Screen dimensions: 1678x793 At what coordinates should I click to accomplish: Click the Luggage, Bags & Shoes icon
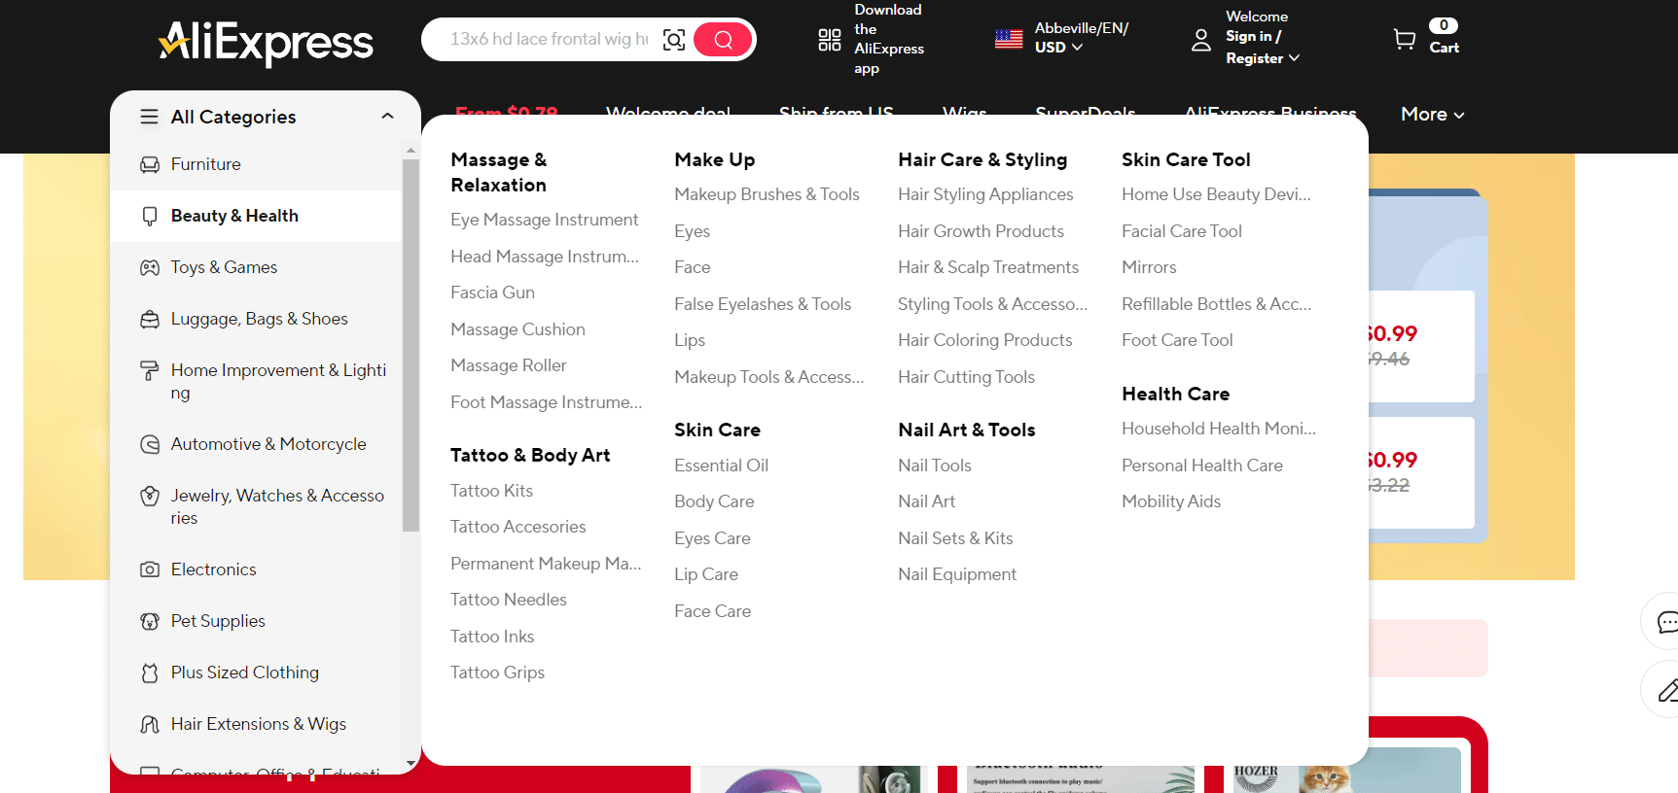150,319
